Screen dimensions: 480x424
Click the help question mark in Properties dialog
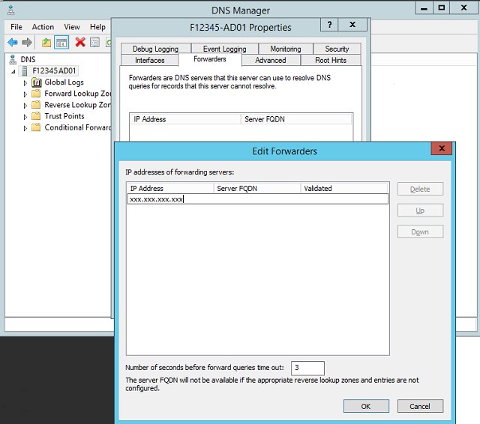(x=329, y=25)
